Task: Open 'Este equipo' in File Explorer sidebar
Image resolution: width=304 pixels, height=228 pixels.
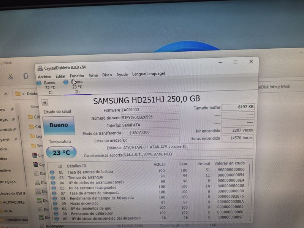Action: [8, 182]
